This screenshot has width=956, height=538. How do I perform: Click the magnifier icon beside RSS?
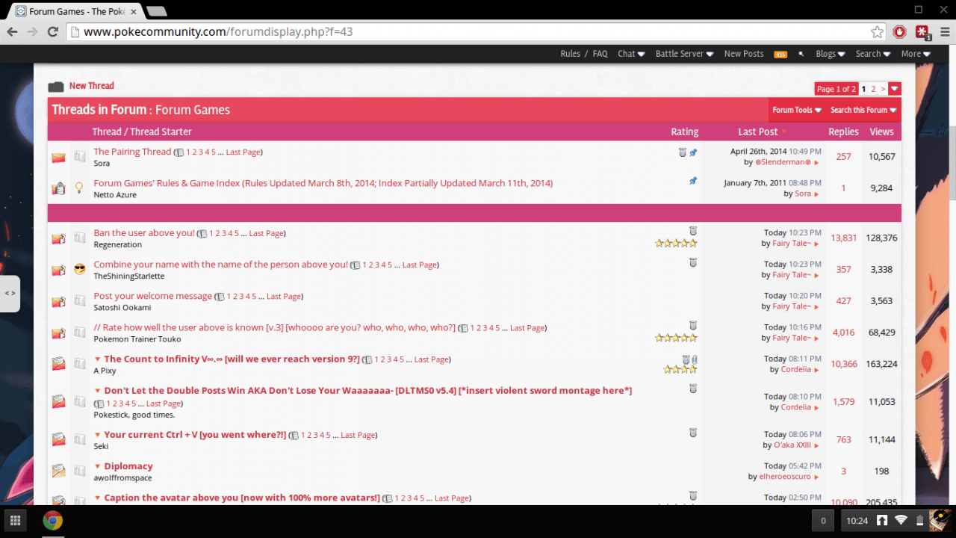(801, 54)
